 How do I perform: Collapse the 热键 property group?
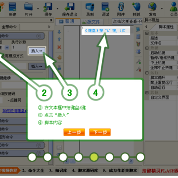pyautogui.click(x=147, y=48)
